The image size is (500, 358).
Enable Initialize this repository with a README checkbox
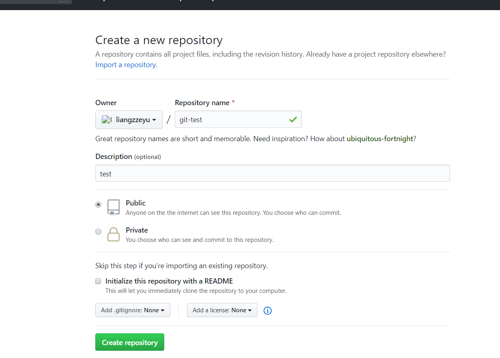pyautogui.click(x=98, y=281)
